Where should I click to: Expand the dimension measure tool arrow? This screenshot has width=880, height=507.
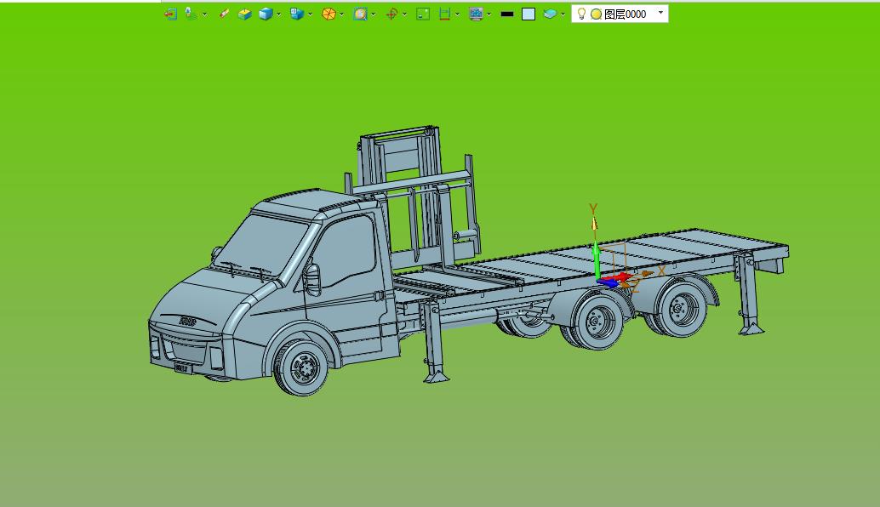pyautogui.click(x=457, y=14)
